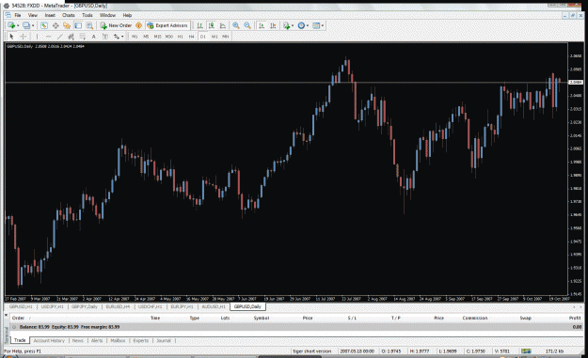Switch to H1 timeframe button
The image size is (588, 358).
click(x=181, y=37)
